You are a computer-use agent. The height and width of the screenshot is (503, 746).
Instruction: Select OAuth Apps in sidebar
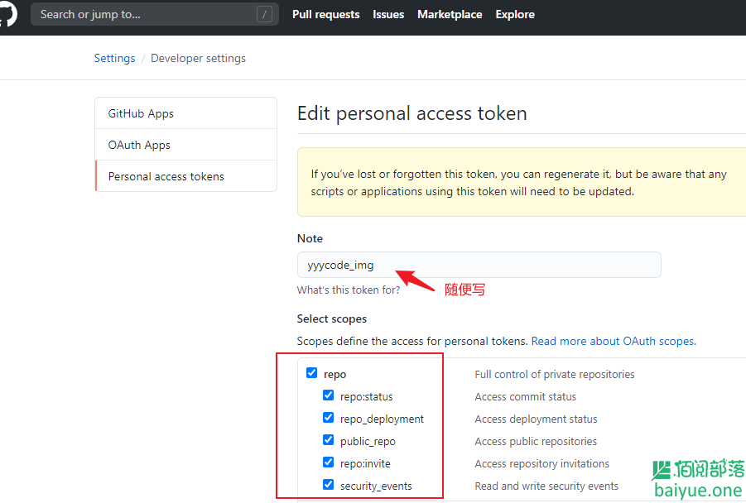[x=186, y=145]
